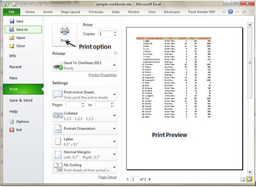This screenshot has width=256, height=187.
Task: Click the Save icon in the backstage menu
Action: (12, 21)
